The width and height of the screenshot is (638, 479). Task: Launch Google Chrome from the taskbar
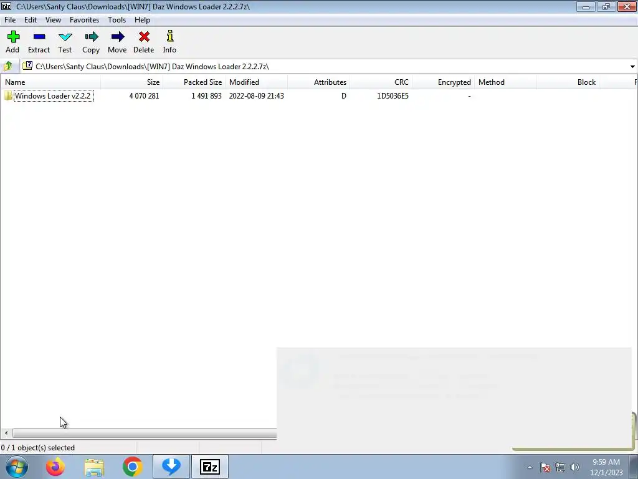coord(132,467)
